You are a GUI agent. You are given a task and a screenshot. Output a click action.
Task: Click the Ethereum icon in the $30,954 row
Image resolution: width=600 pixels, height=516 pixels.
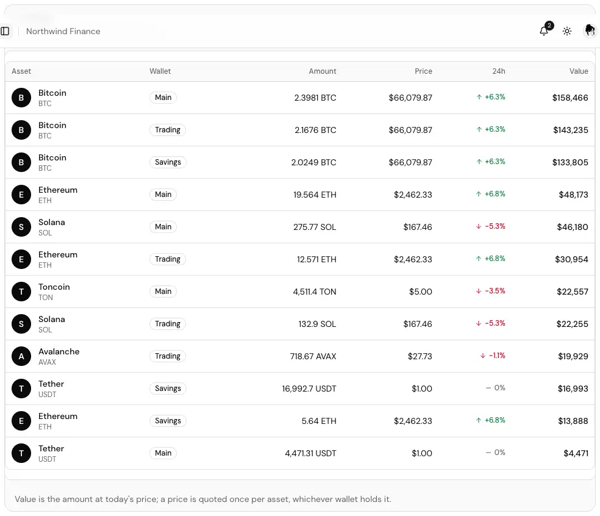pyautogui.click(x=21, y=260)
